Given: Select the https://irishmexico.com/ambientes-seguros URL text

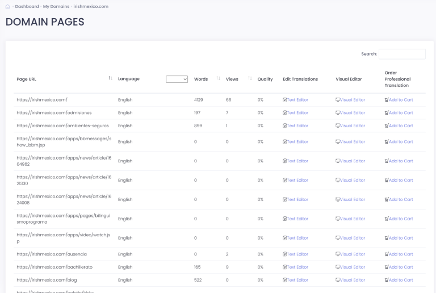Looking at the screenshot, I should (x=63, y=125).
